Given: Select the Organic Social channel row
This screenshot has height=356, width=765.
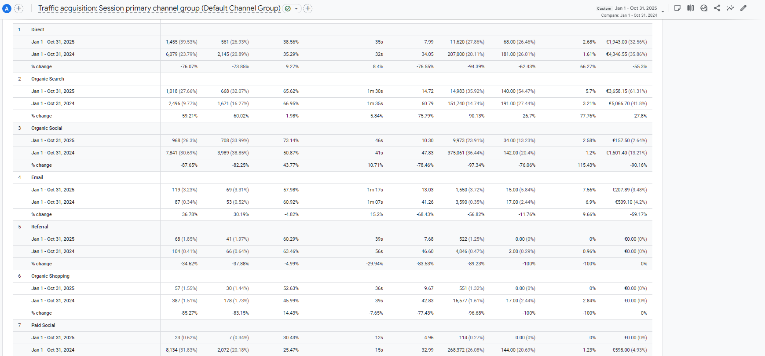Looking at the screenshot, I should [x=47, y=128].
